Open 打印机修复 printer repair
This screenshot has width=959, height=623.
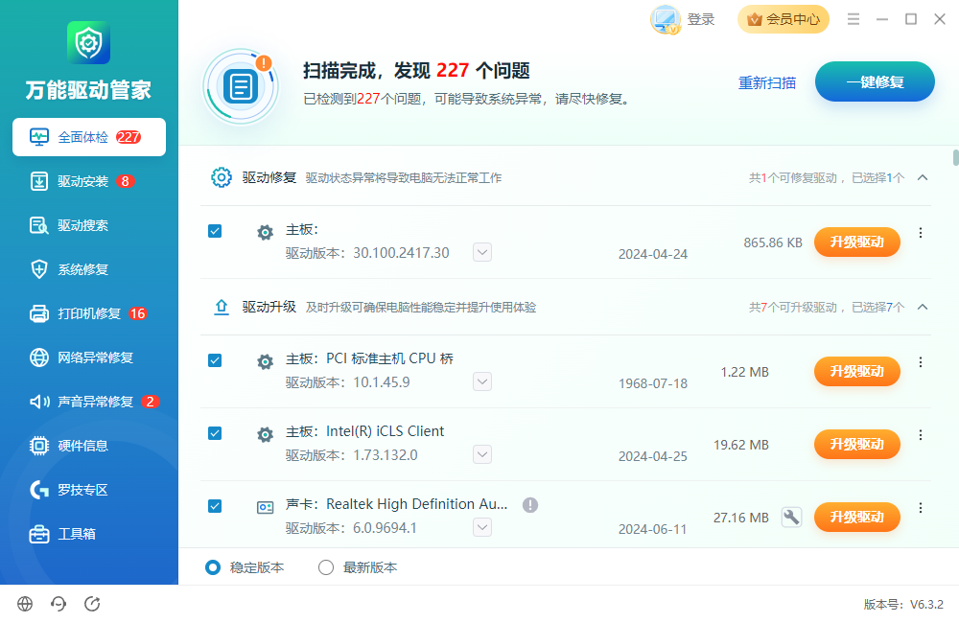[88, 313]
